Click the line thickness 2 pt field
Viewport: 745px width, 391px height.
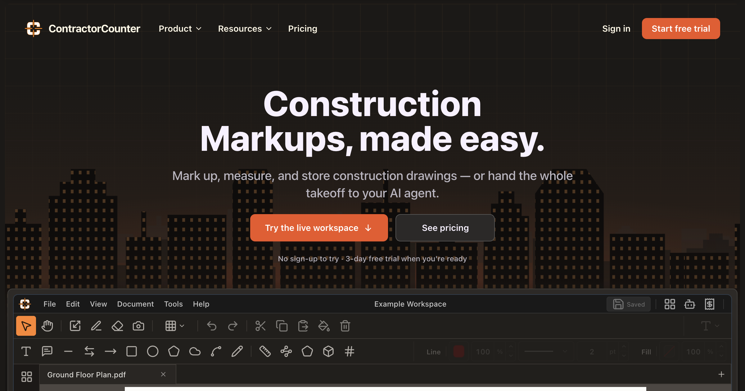[592, 352]
